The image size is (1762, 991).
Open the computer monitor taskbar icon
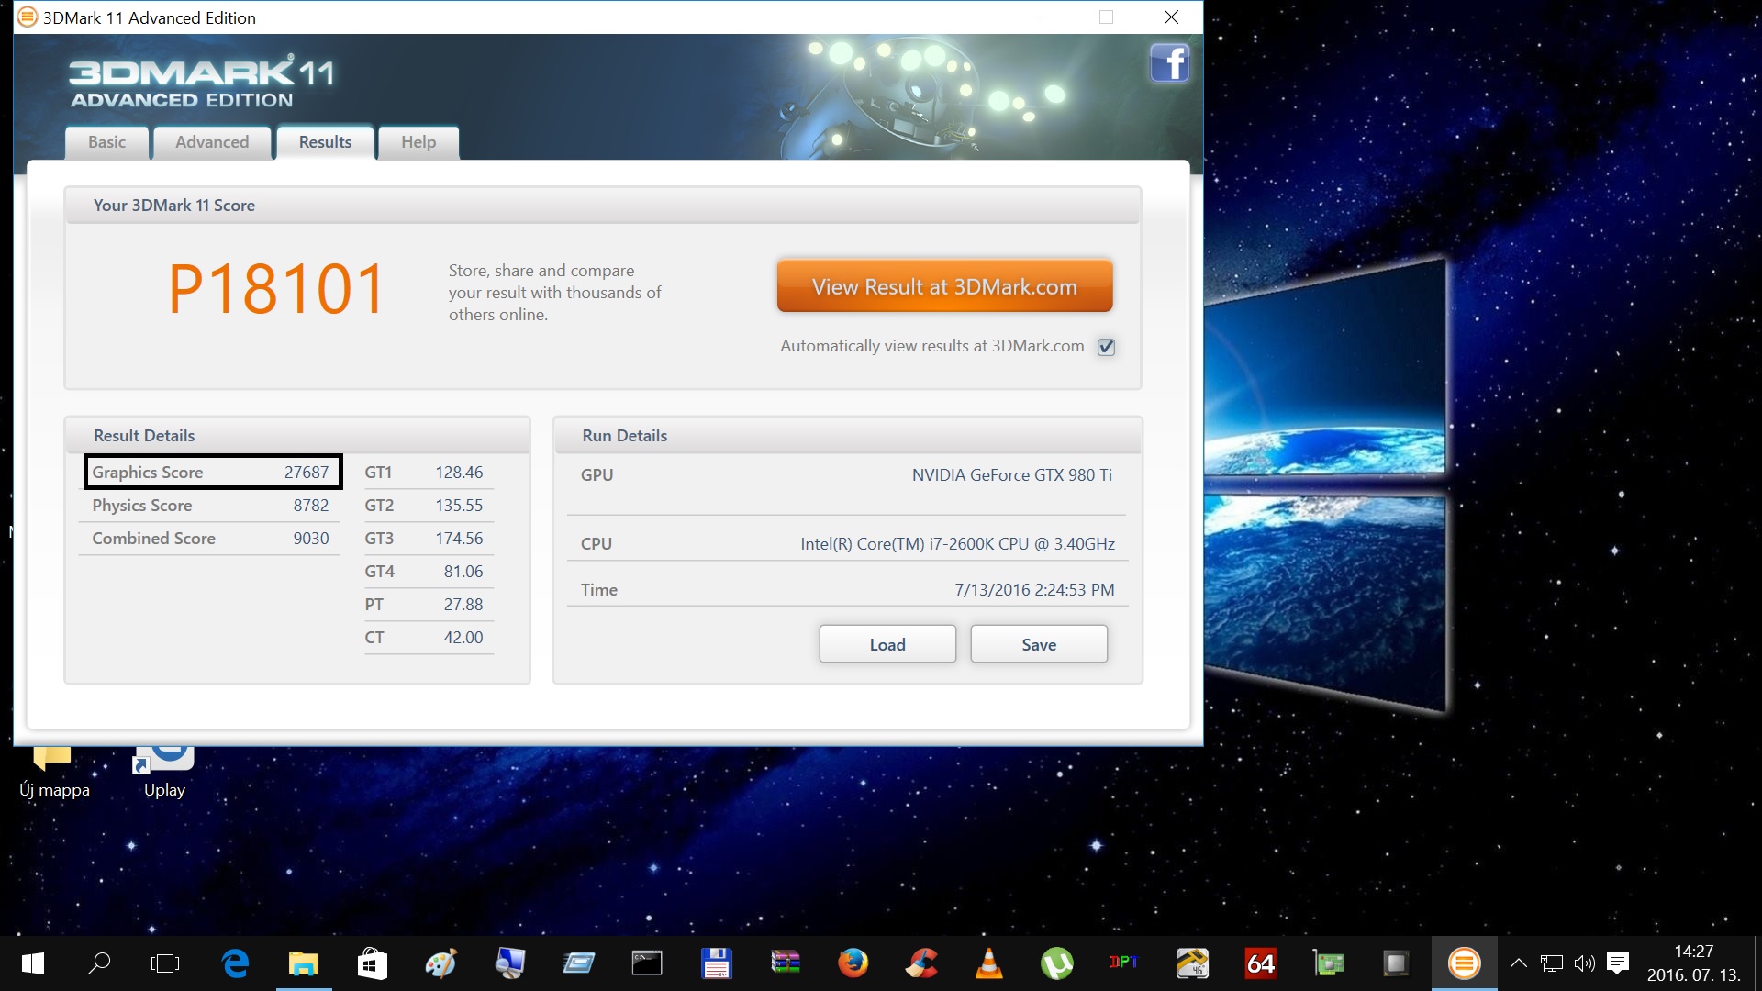pos(509,963)
